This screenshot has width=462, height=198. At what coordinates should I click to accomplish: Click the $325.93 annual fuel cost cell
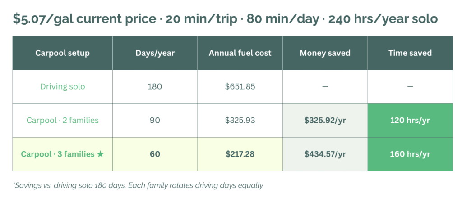[x=240, y=120]
